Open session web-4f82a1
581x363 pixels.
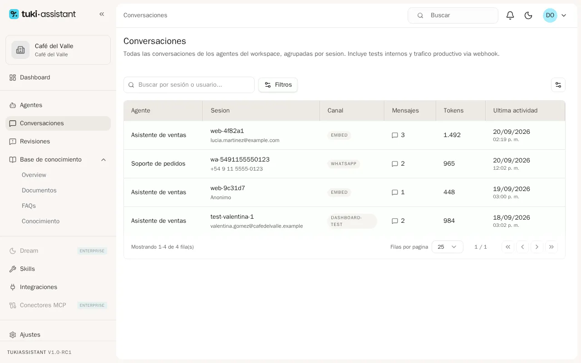(227, 131)
